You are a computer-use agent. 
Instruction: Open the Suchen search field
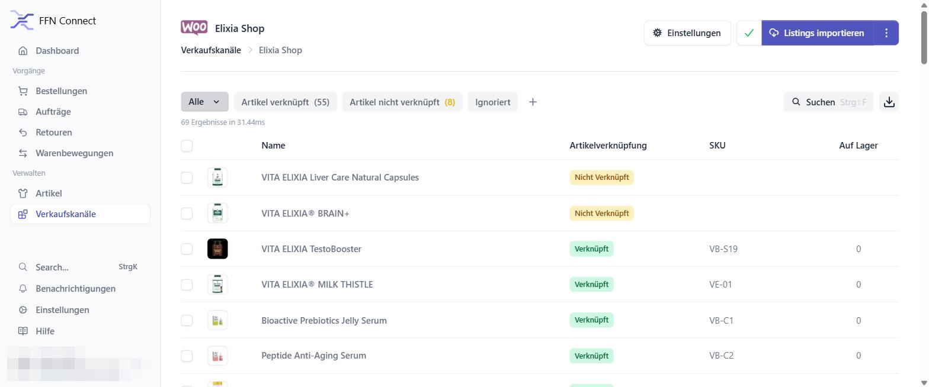click(828, 102)
